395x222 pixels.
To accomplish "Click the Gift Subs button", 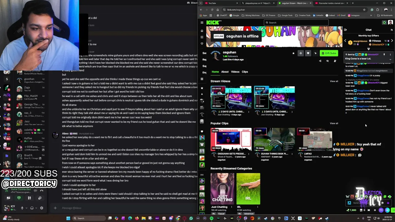I will [x=329, y=53].
